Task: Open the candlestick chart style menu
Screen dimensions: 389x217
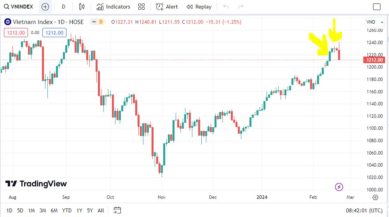Action: (x=81, y=7)
